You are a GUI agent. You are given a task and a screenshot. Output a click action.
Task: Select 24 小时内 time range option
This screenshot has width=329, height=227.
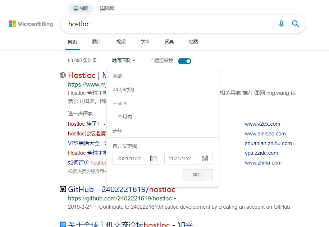click(123, 89)
